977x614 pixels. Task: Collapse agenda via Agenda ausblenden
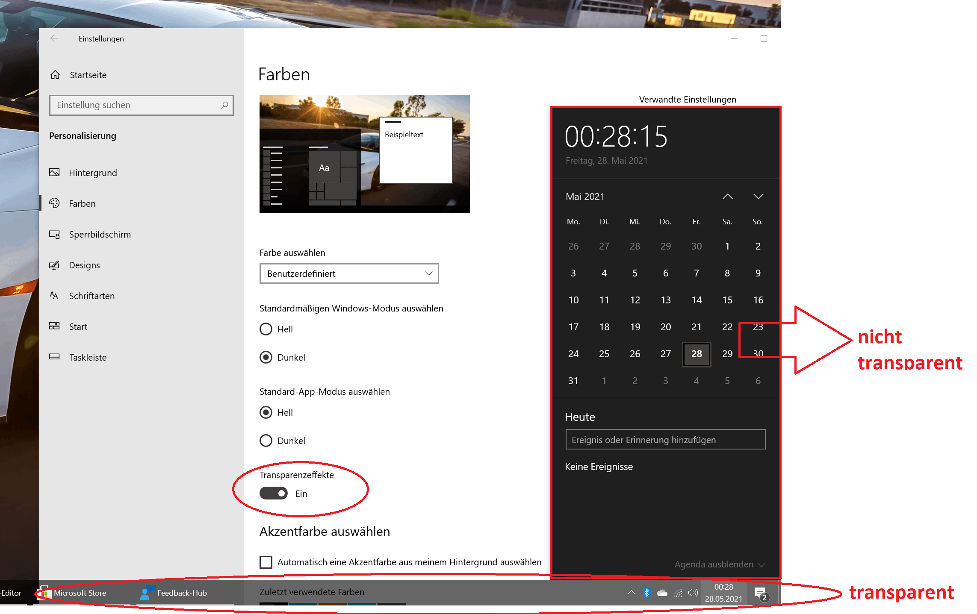pyautogui.click(x=719, y=564)
